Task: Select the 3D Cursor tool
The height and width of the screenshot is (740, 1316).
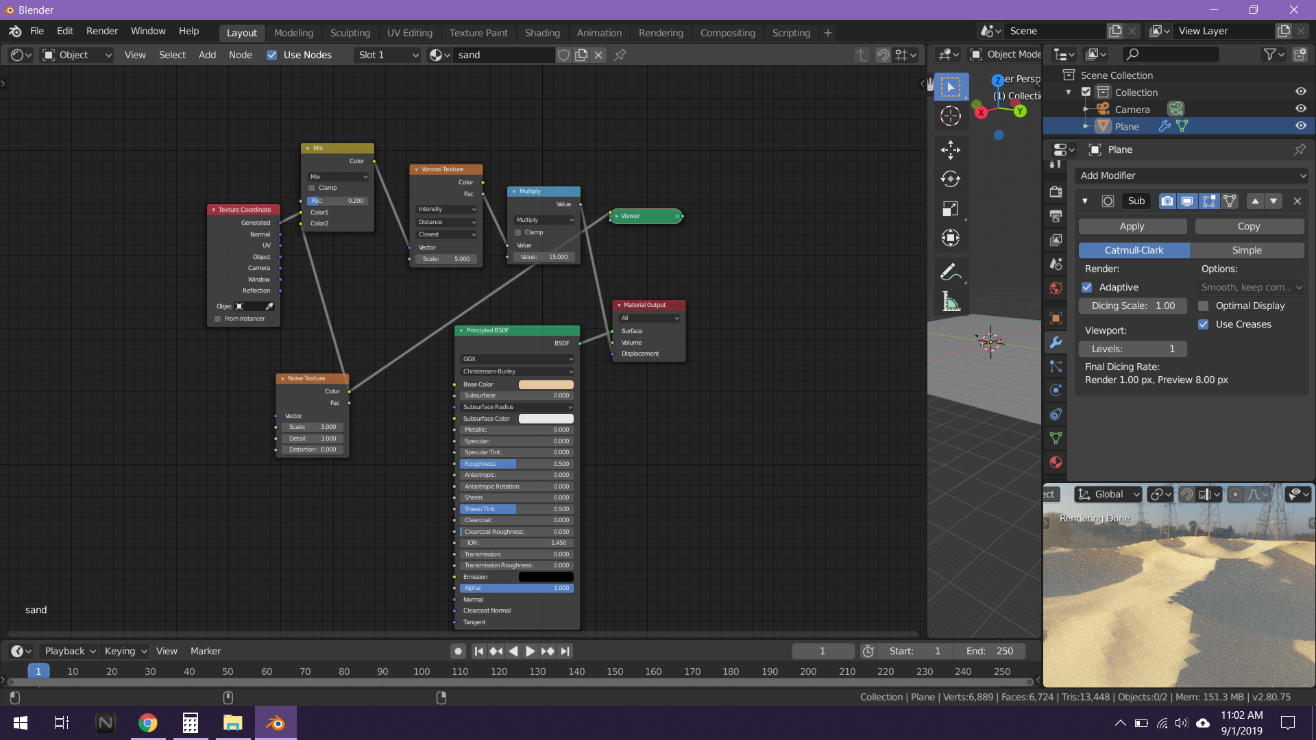Action: 950,116
